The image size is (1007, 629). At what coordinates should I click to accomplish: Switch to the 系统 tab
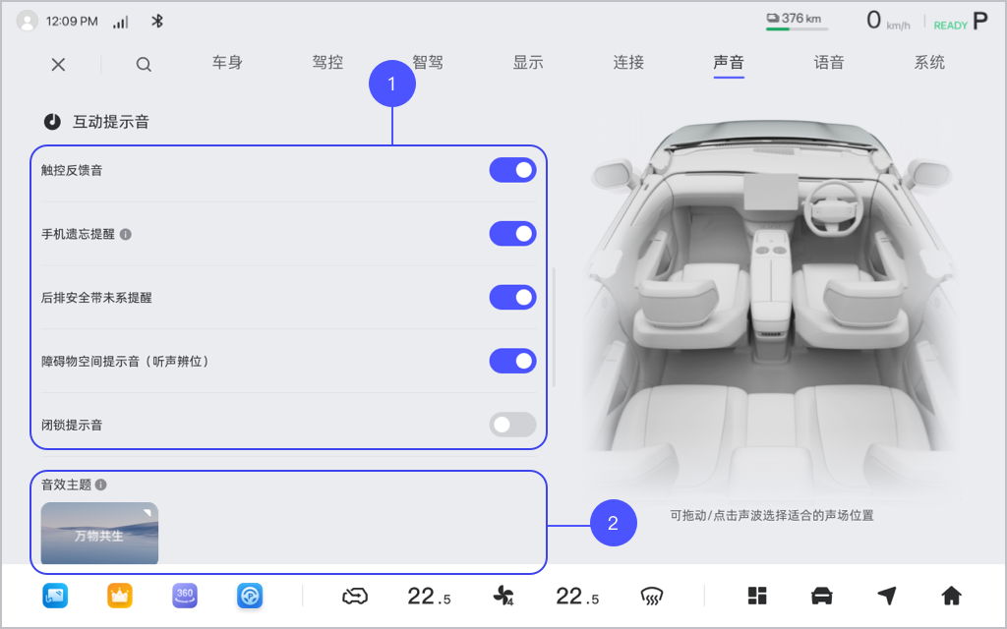click(x=929, y=62)
